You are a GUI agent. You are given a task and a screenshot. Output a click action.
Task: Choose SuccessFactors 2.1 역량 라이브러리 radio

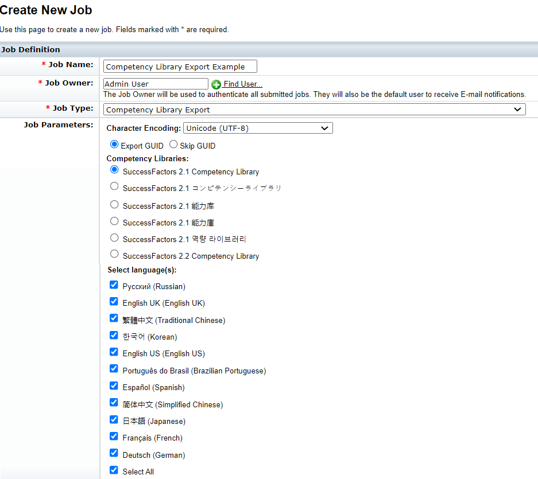point(114,238)
